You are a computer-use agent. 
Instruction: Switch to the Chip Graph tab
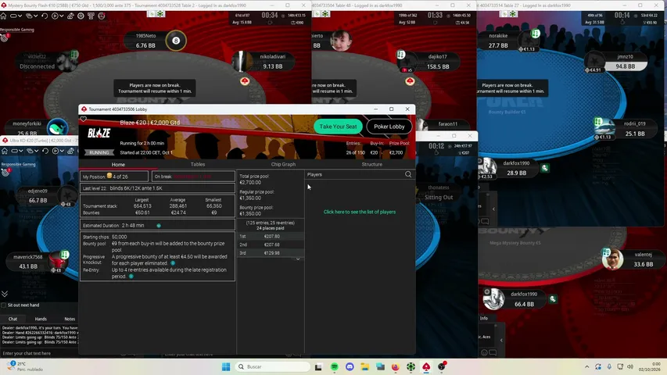click(283, 164)
